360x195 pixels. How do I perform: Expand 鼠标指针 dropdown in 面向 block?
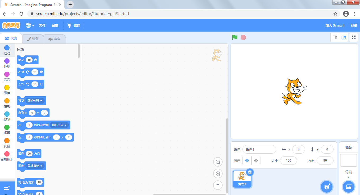tap(35, 166)
